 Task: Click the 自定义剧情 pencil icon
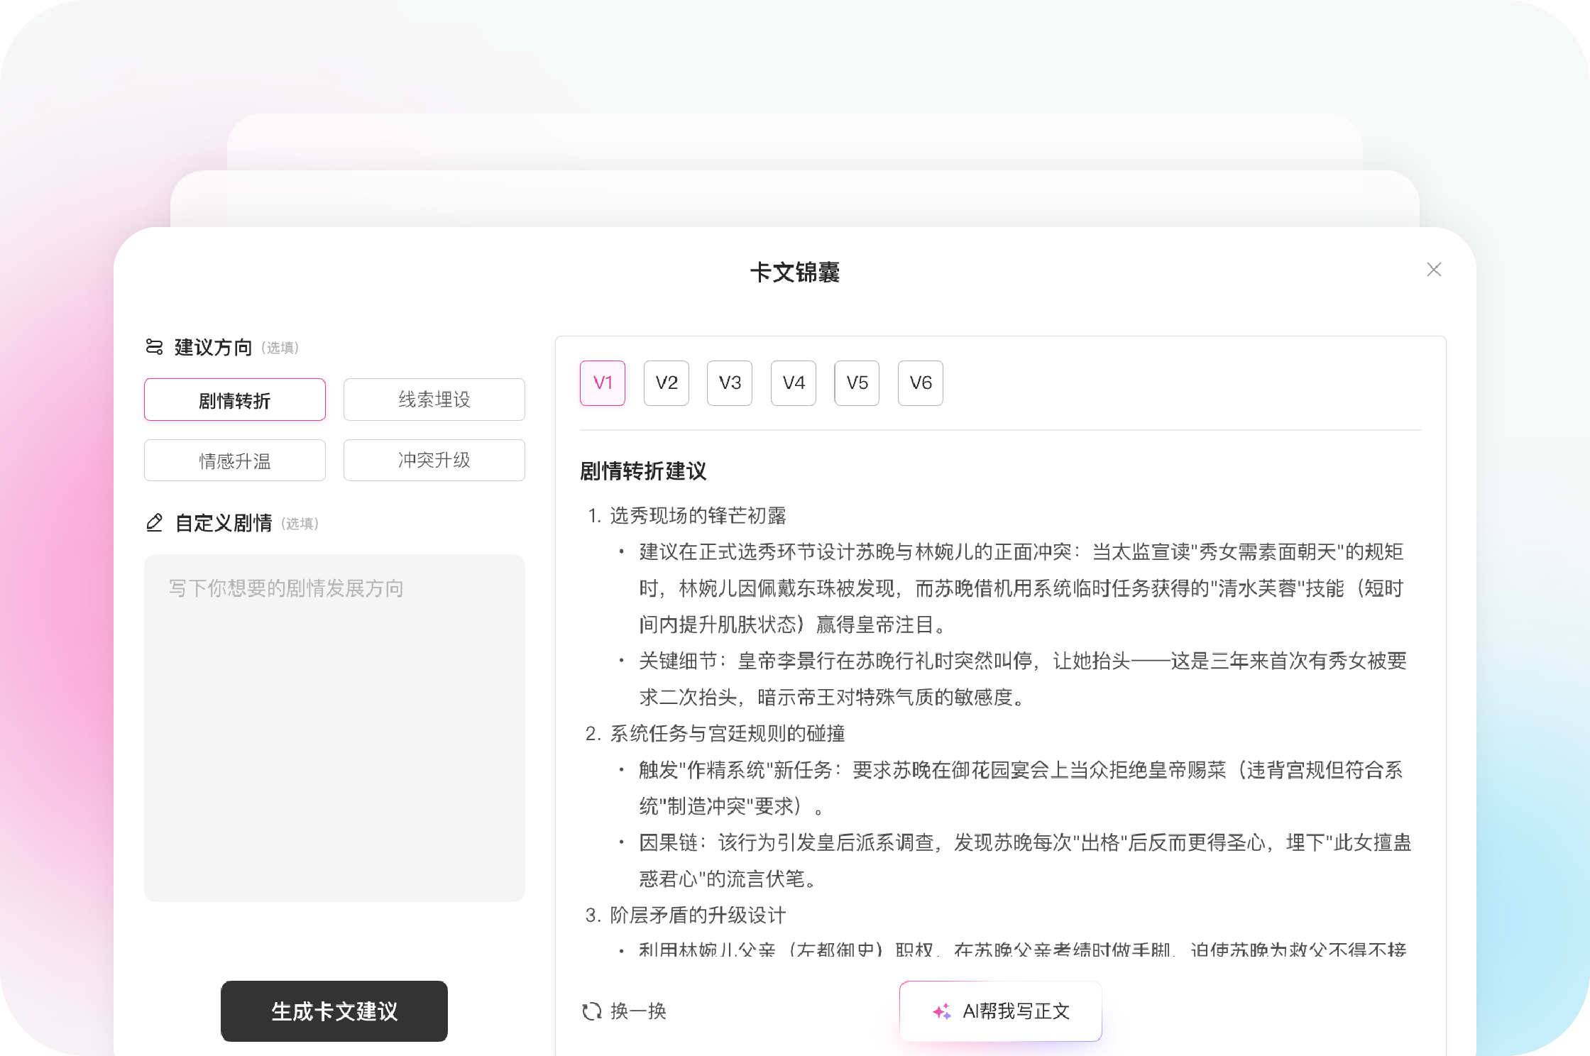(154, 522)
